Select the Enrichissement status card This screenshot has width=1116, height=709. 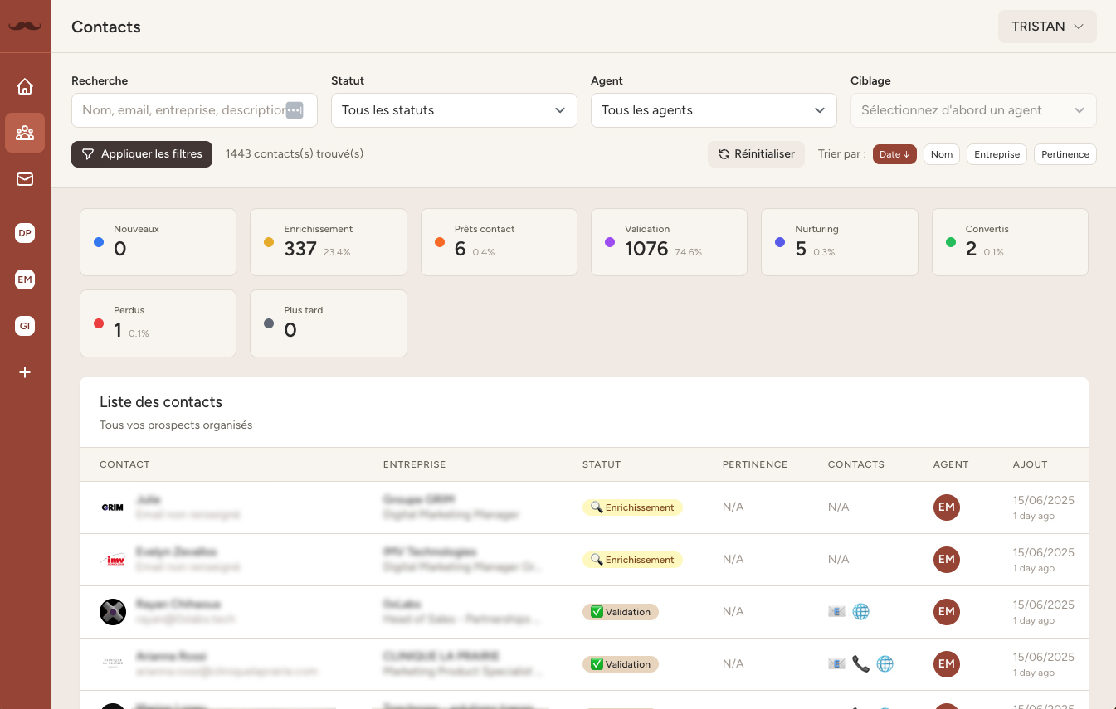click(328, 242)
